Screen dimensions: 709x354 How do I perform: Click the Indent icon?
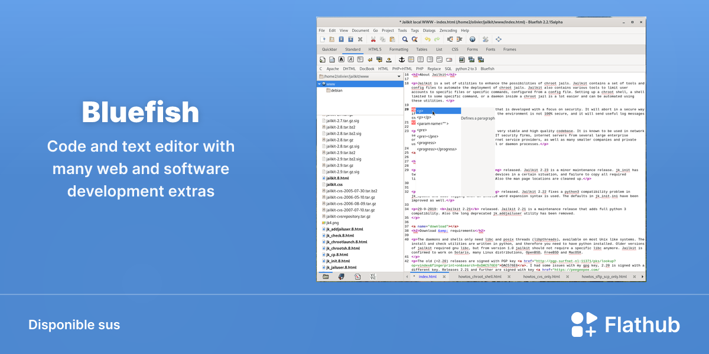pyautogui.click(x=460, y=40)
